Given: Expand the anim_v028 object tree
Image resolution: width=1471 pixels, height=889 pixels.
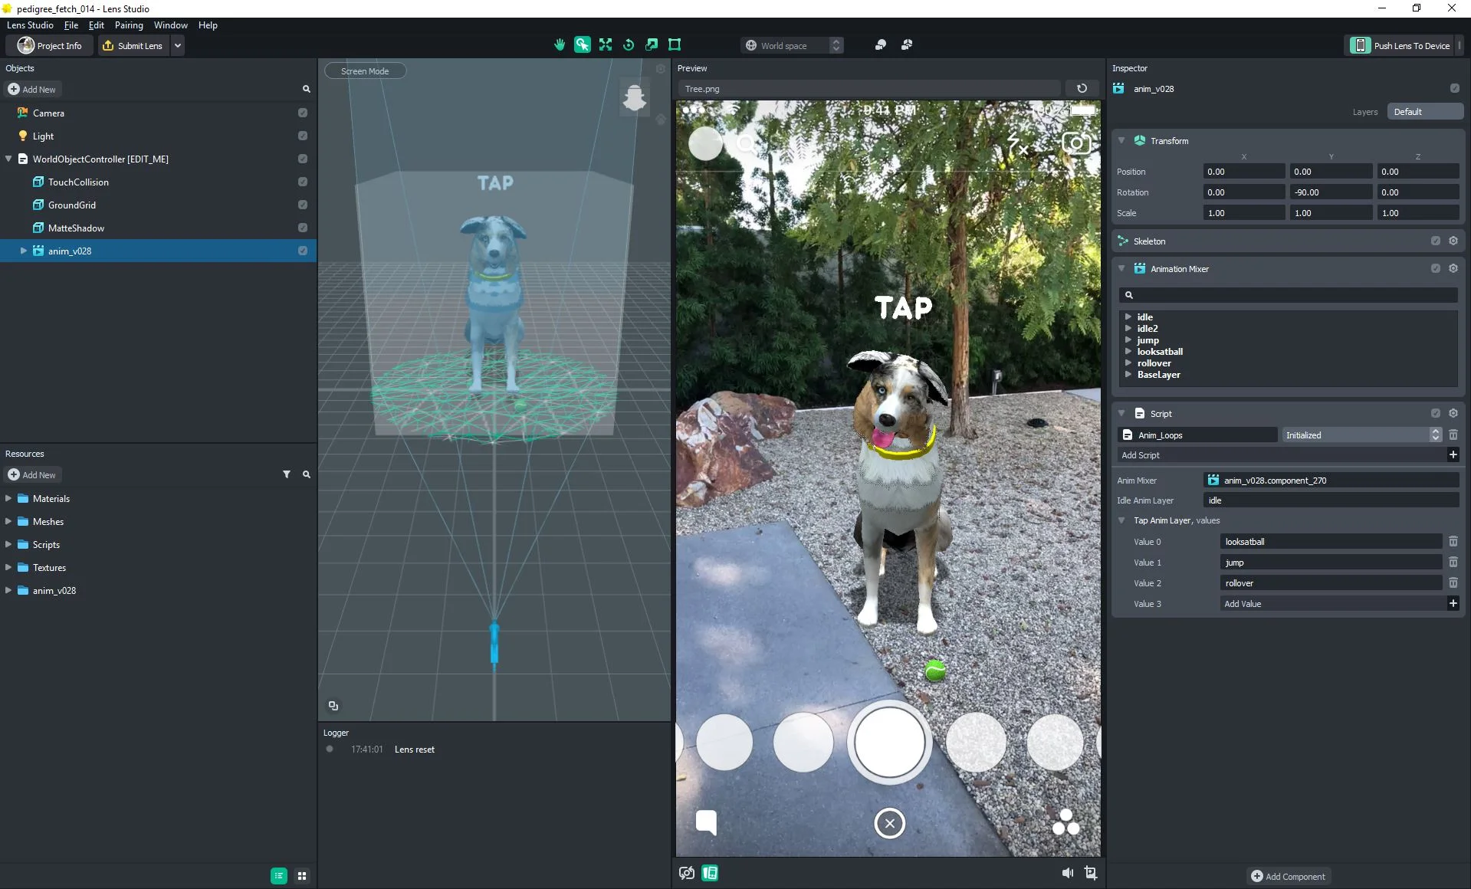Looking at the screenshot, I should (23, 251).
